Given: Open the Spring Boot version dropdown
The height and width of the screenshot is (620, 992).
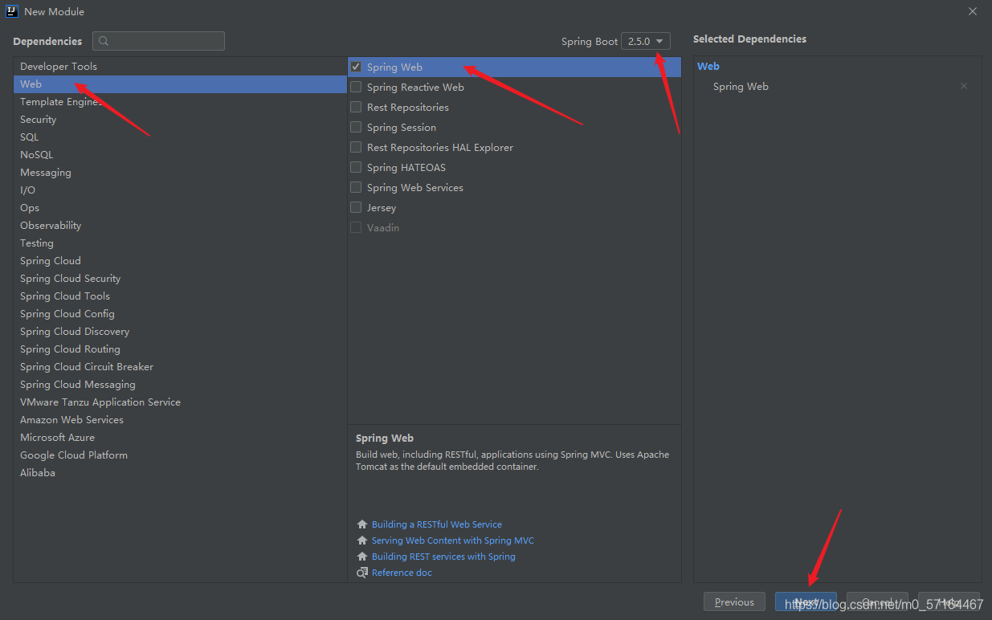Looking at the screenshot, I should [x=646, y=41].
